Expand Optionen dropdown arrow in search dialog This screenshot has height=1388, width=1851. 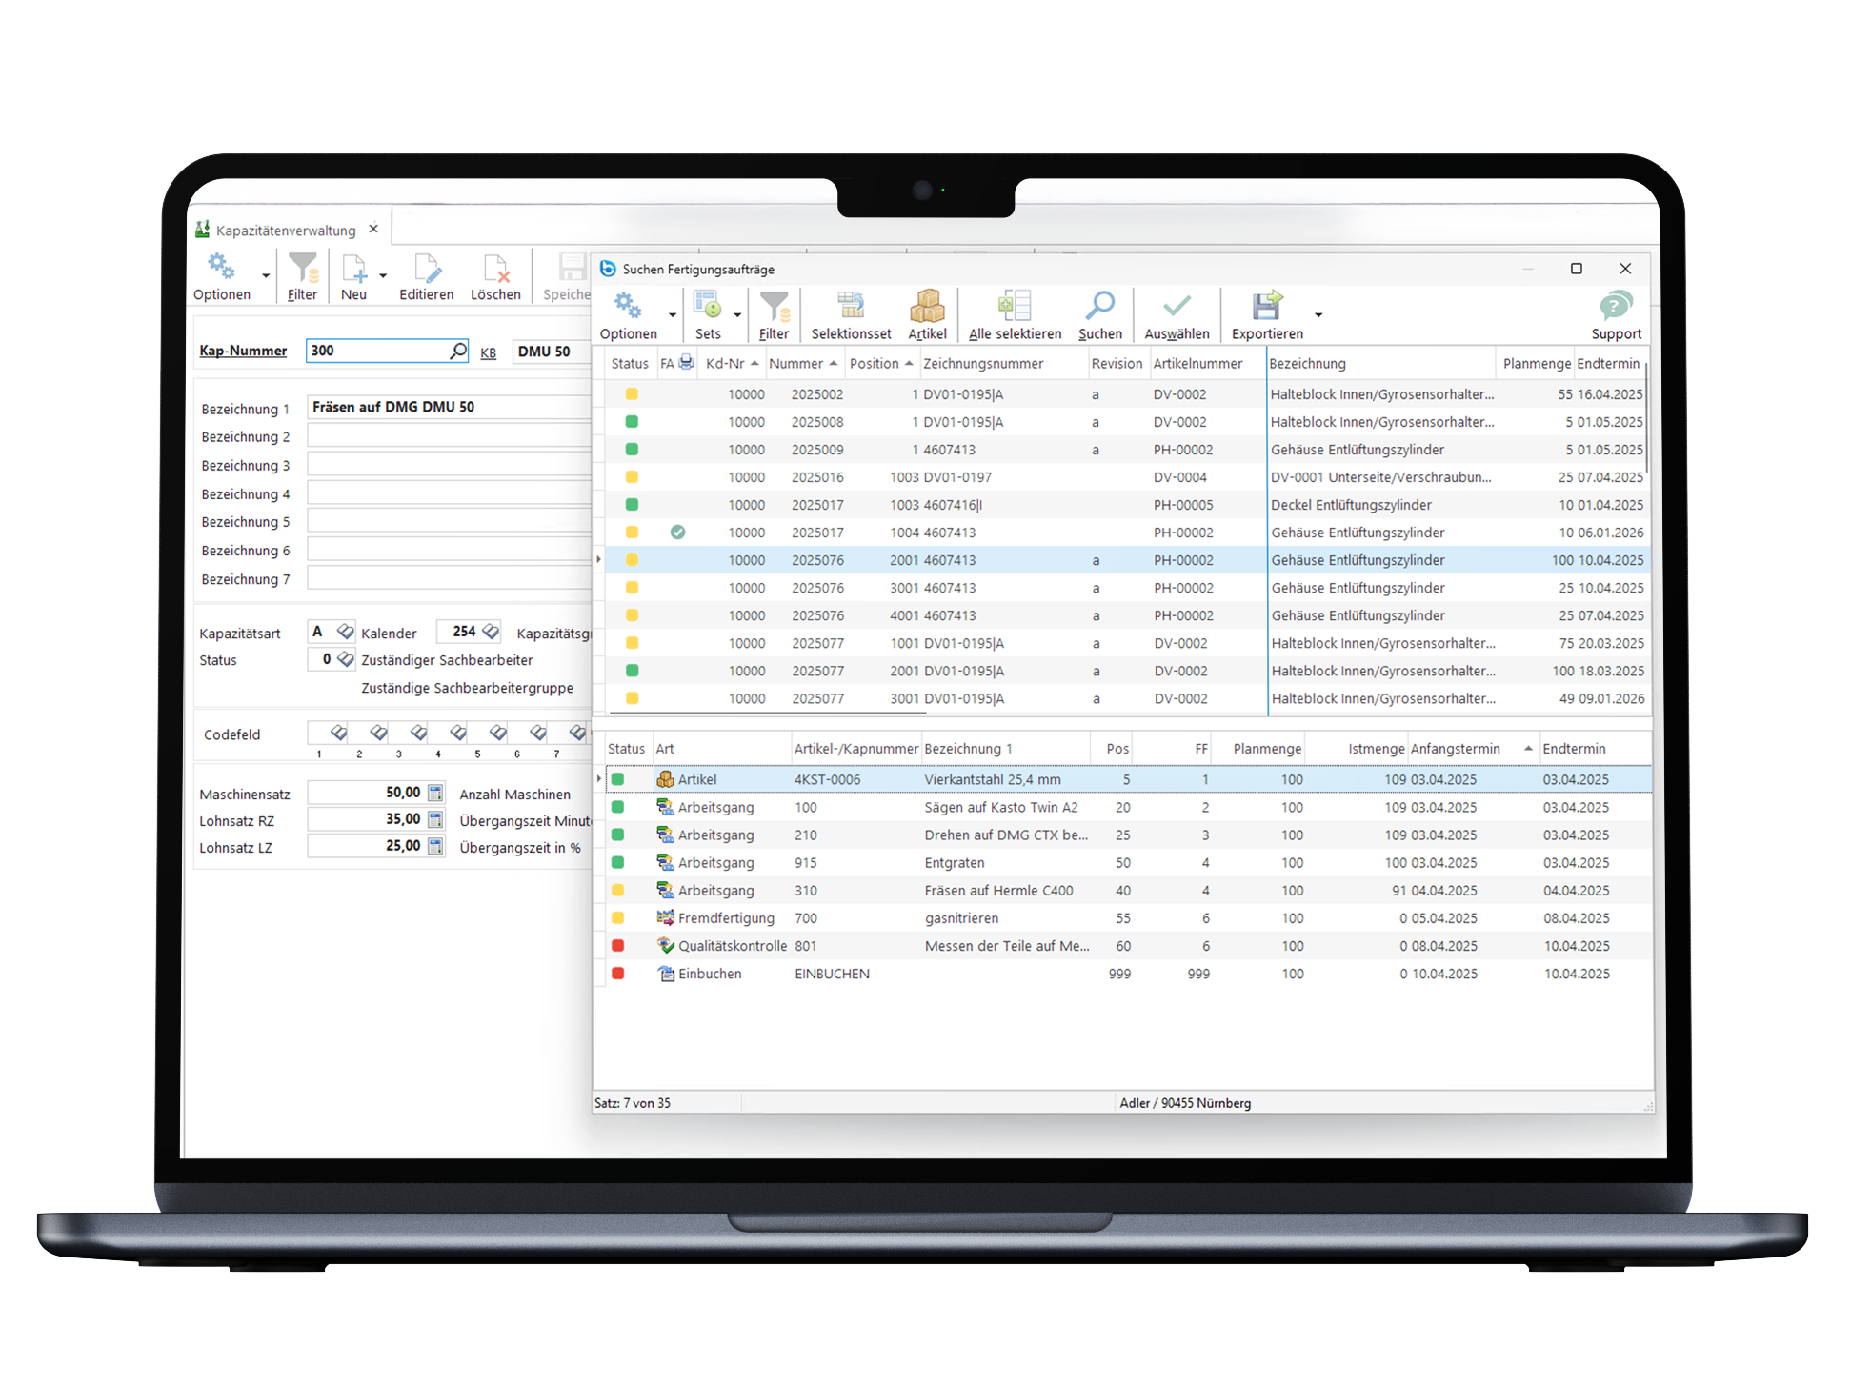[x=673, y=315]
